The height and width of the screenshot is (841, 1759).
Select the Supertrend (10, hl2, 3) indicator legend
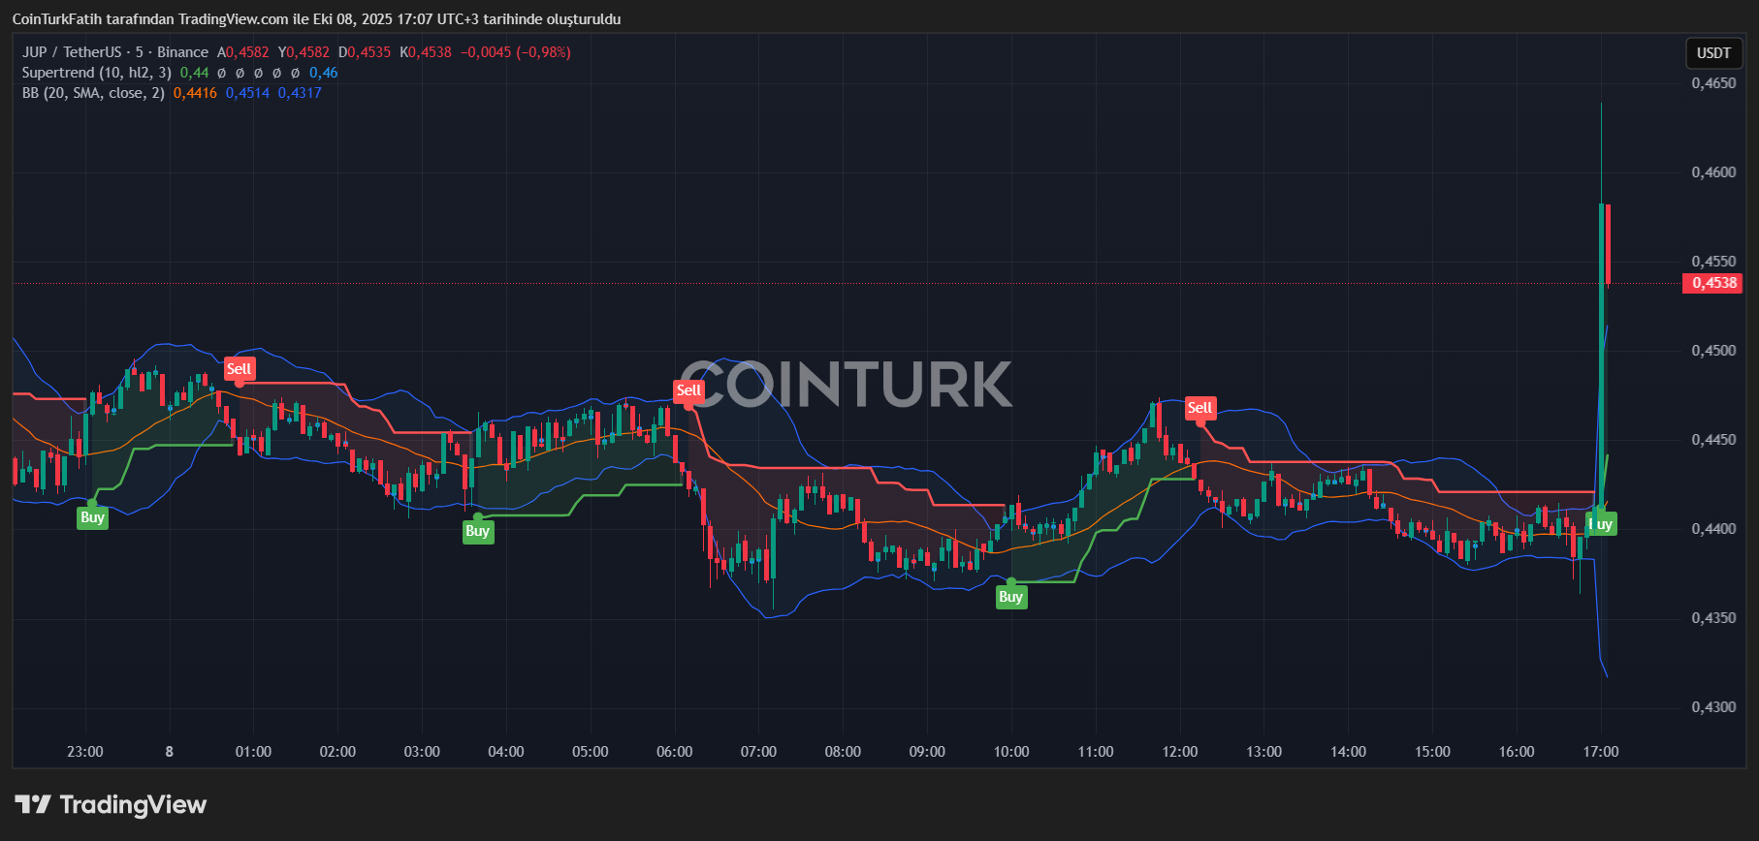[97, 73]
